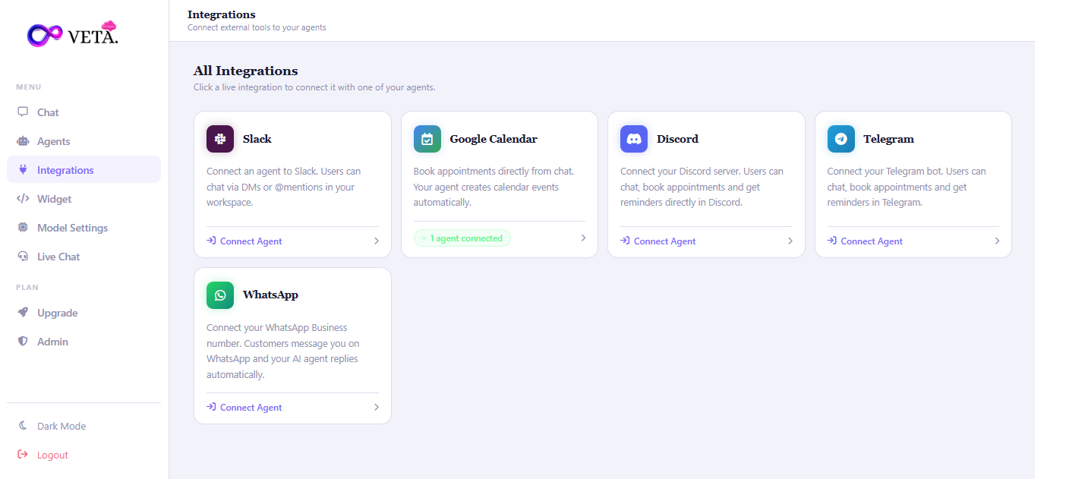Screen dimensions: 1072x479
Task: Click sign-in arrow icon in Telegram card
Action: 832,241
